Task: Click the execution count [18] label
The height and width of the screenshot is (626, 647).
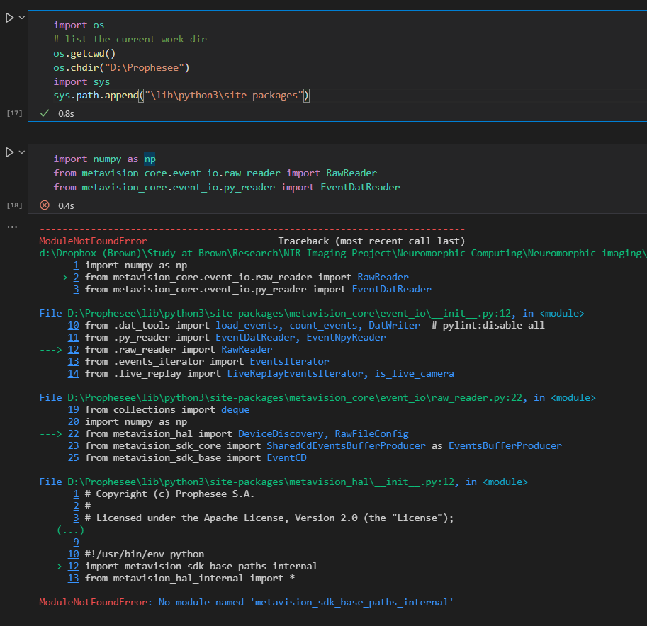Action: point(14,205)
